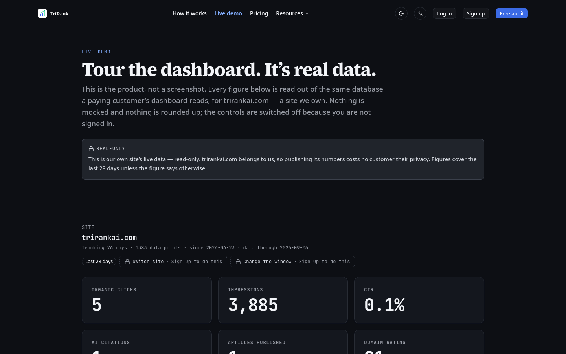
Task: Click the locked Change the window control
Action: point(292,262)
